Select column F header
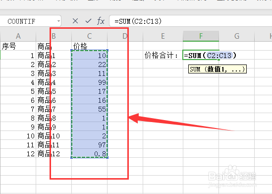The image size is (272, 194). coord(201,36)
